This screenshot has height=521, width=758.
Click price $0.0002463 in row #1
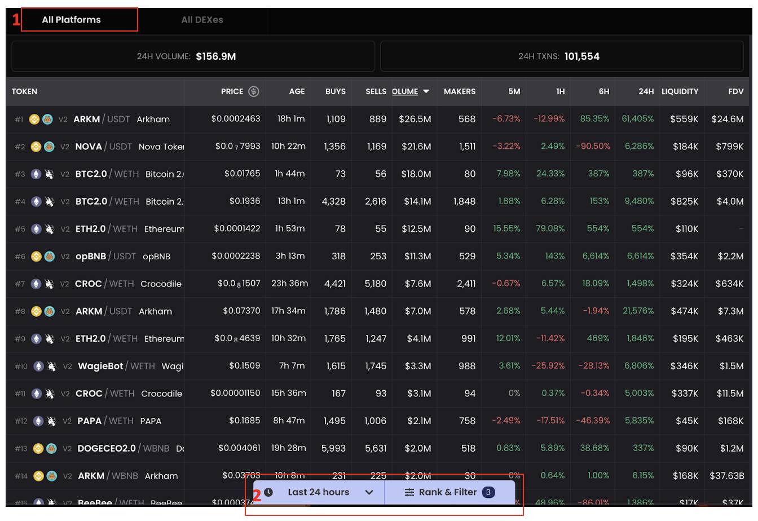pyautogui.click(x=236, y=119)
